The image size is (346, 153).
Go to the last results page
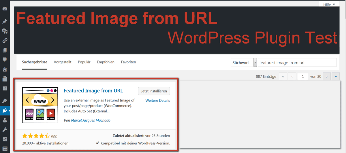click(336, 76)
